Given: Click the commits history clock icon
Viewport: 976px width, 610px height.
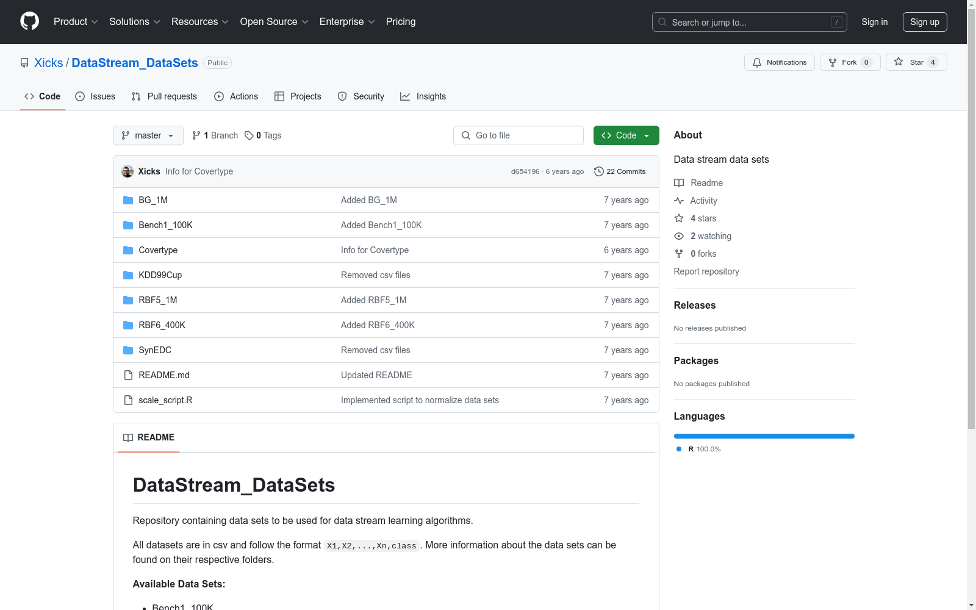Looking at the screenshot, I should [599, 171].
